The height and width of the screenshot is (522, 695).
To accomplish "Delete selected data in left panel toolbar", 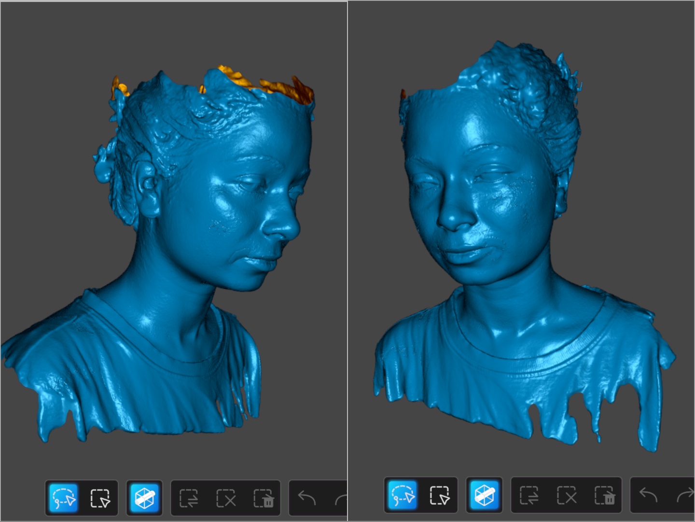I will pos(264,498).
